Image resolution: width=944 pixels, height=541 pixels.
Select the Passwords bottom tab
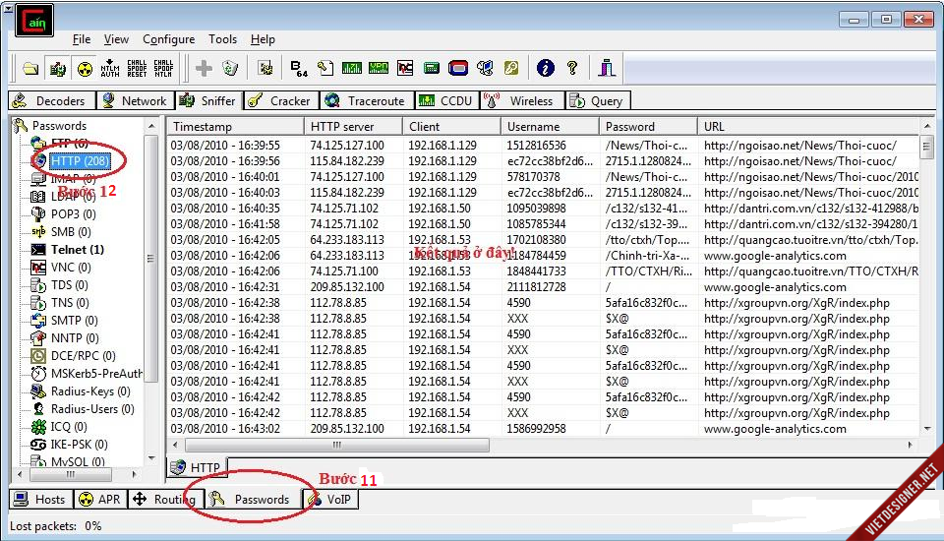[252, 500]
